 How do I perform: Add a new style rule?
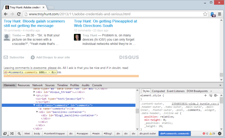click(206, 95)
